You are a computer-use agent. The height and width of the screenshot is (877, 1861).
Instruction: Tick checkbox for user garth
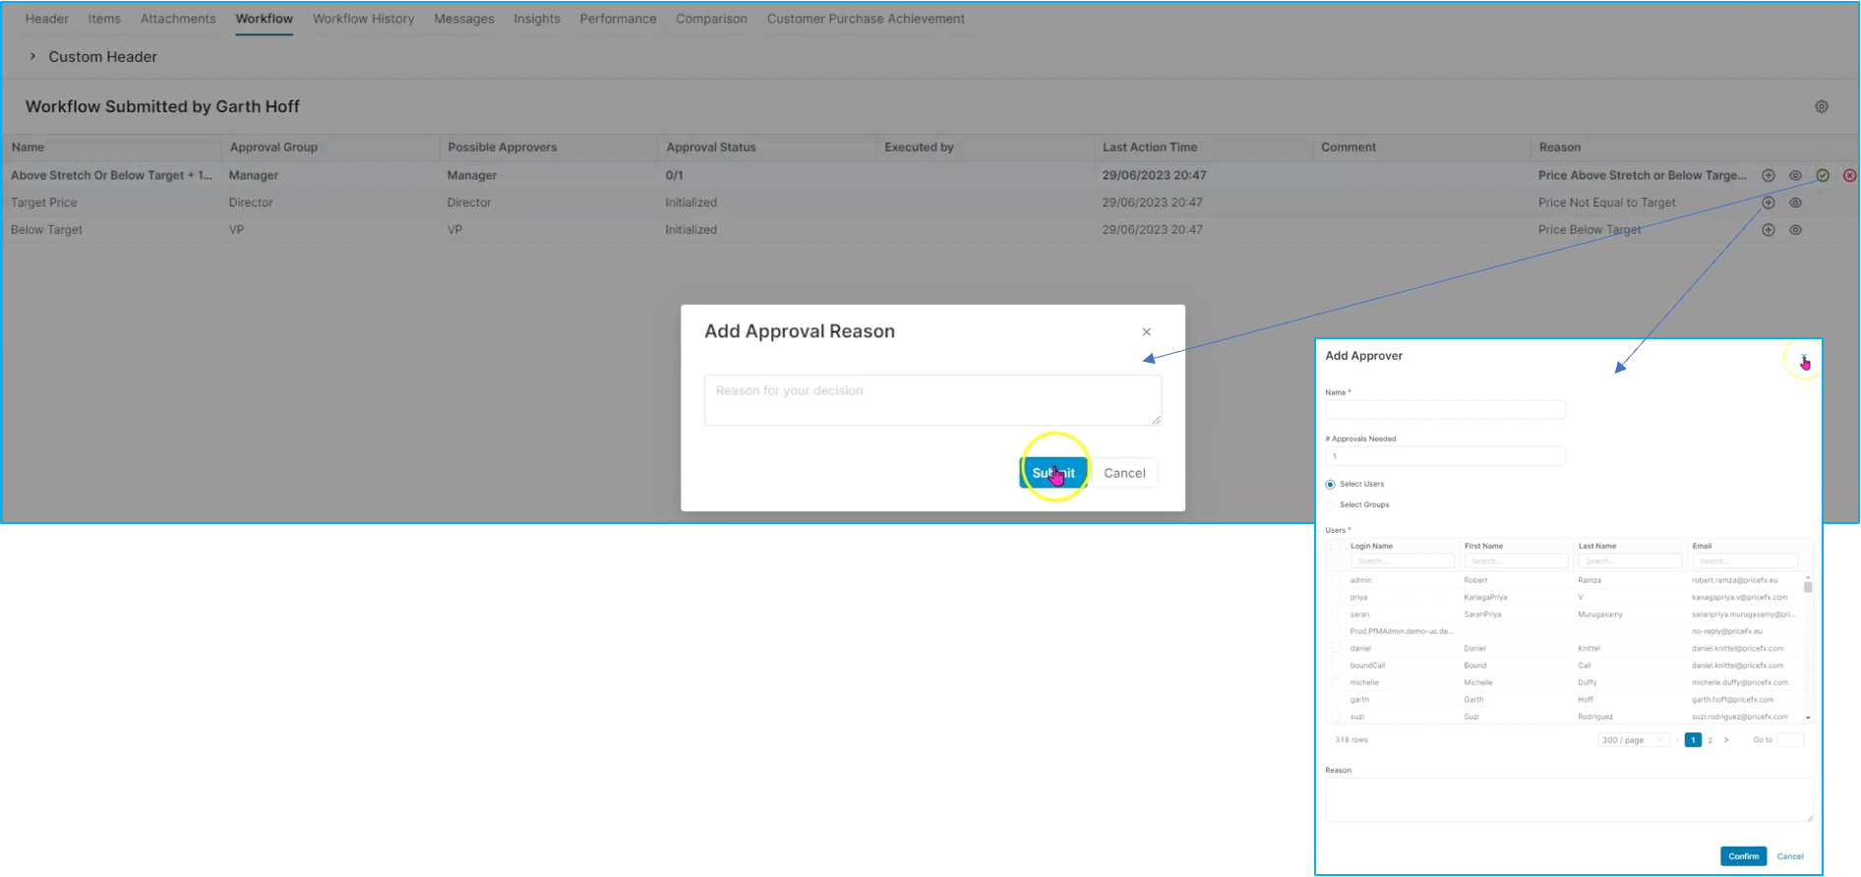1336,699
